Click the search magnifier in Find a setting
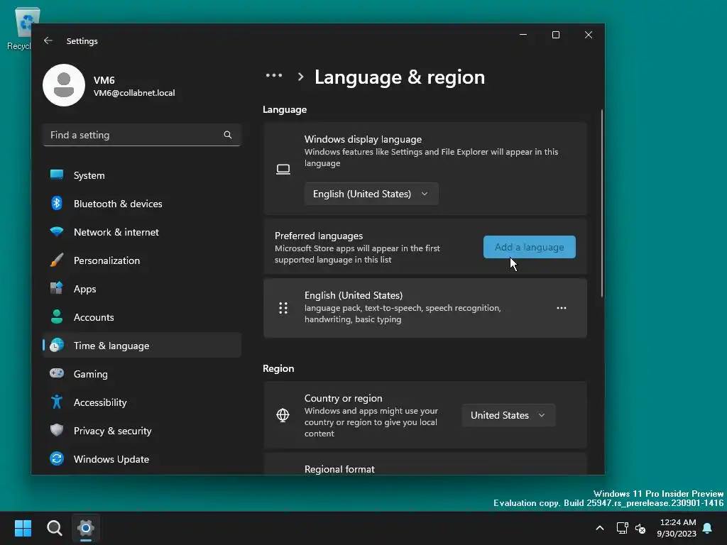727x545 pixels. click(228, 135)
